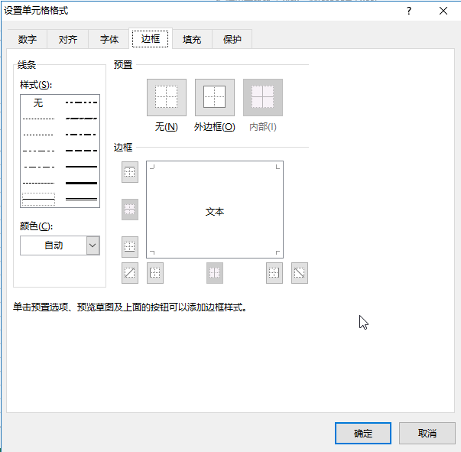Image resolution: width=461 pixels, height=452 pixels.
Task: Apply the 外边框 outline border preset
Action: (214, 98)
